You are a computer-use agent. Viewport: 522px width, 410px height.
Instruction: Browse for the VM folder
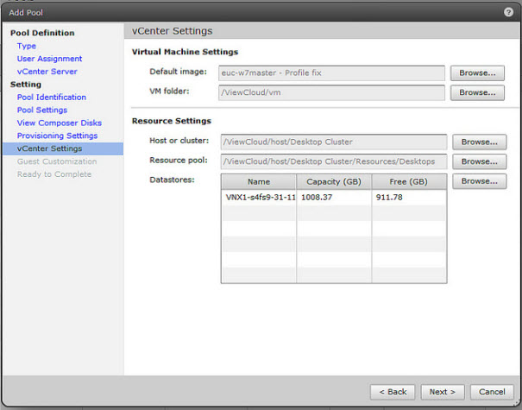coord(477,92)
